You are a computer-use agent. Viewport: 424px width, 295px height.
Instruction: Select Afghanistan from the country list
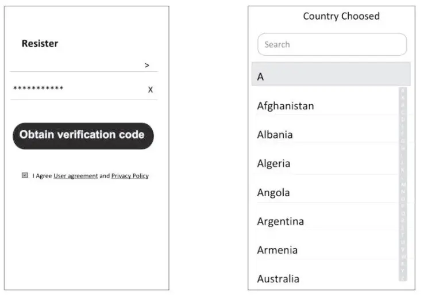[x=286, y=106]
